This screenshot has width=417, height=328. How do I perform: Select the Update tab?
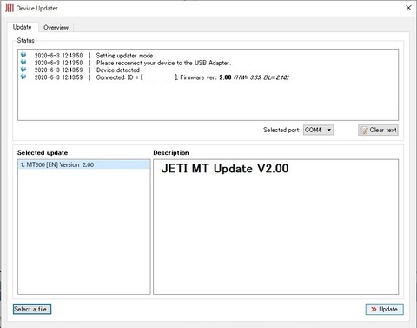click(23, 27)
